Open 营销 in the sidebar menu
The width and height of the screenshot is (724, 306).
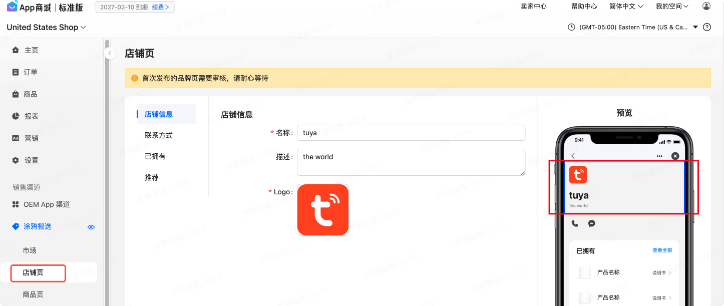[x=32, y=138]
